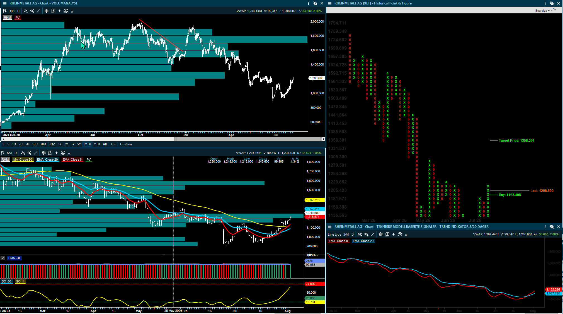Open chart type icon in the 6M chart toolbar
The width and height of the screenshot is (563, 314).
tap(2, 153)
